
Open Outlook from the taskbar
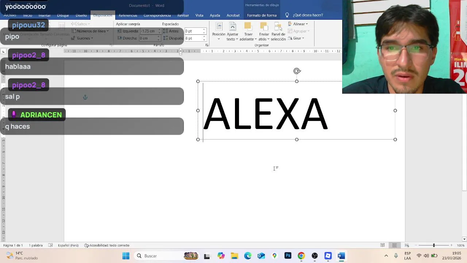[x=261, y=256]
